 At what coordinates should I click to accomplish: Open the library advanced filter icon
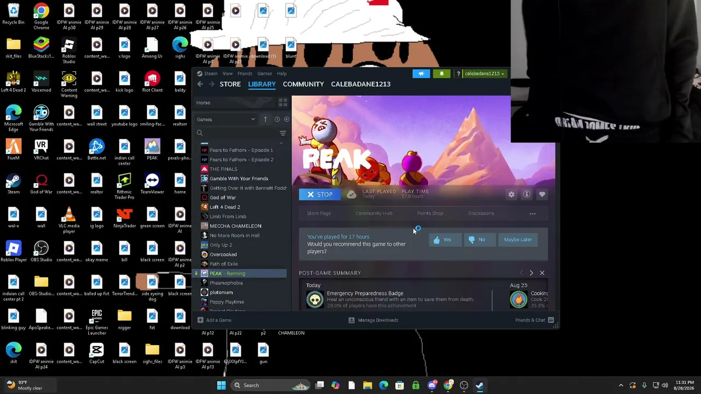[x=283, y=133]
